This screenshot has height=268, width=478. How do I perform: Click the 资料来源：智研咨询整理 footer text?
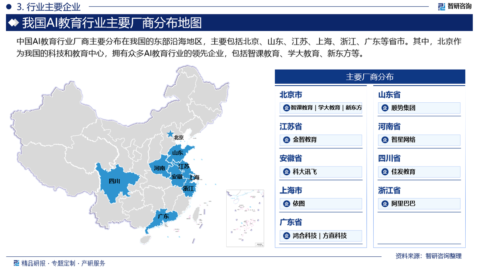(x=428, y=256)
